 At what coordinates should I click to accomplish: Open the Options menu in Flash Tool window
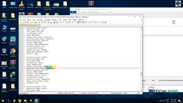click(x=83, y=12)
